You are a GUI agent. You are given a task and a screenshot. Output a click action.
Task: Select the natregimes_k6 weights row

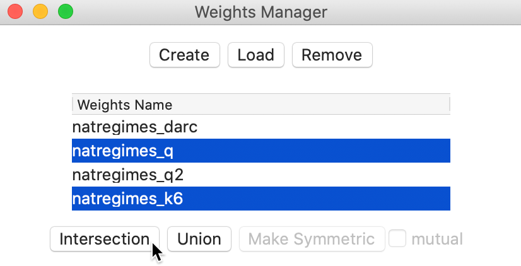261,199
